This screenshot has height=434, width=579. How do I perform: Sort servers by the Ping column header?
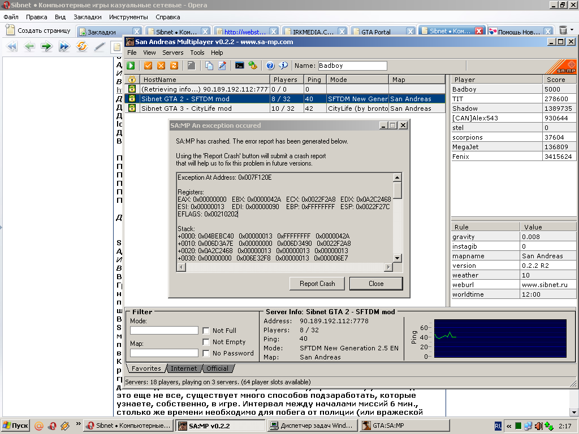pos(314,79)
